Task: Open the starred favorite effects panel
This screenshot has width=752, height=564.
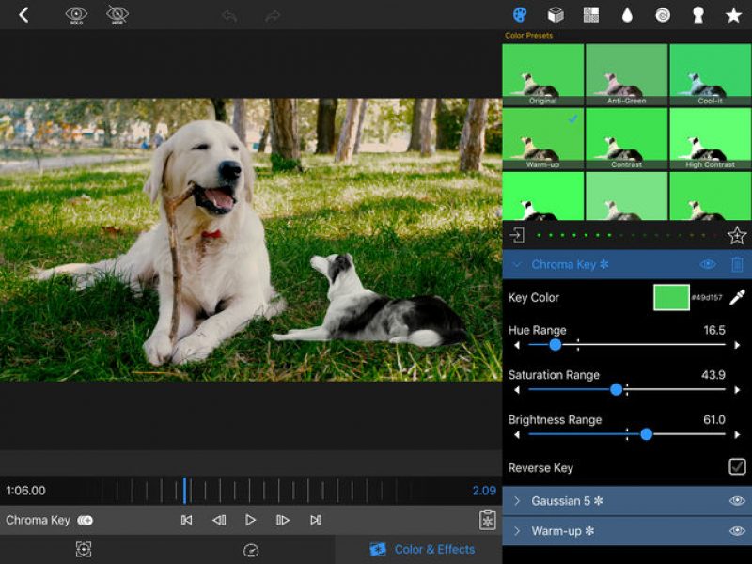Action: 732,14
